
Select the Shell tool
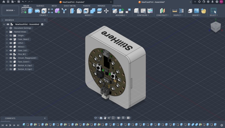click(x=86, y=11)
